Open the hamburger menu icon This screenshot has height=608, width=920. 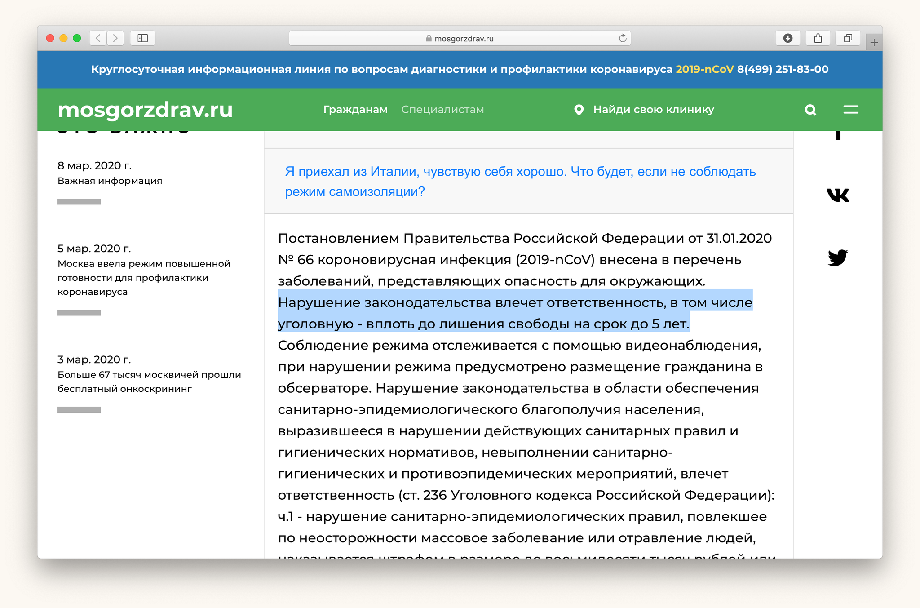tap(850, 110)
